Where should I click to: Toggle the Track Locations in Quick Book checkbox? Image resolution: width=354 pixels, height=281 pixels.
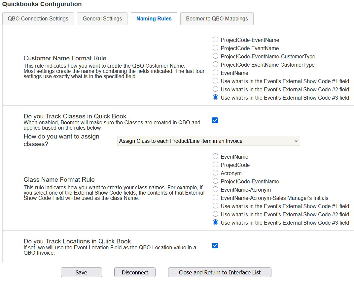[215, 246]
